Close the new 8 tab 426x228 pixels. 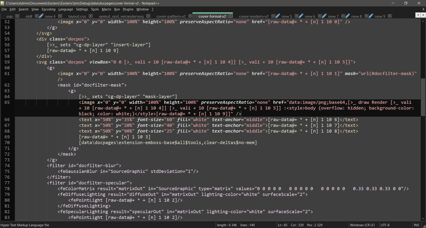366,16
